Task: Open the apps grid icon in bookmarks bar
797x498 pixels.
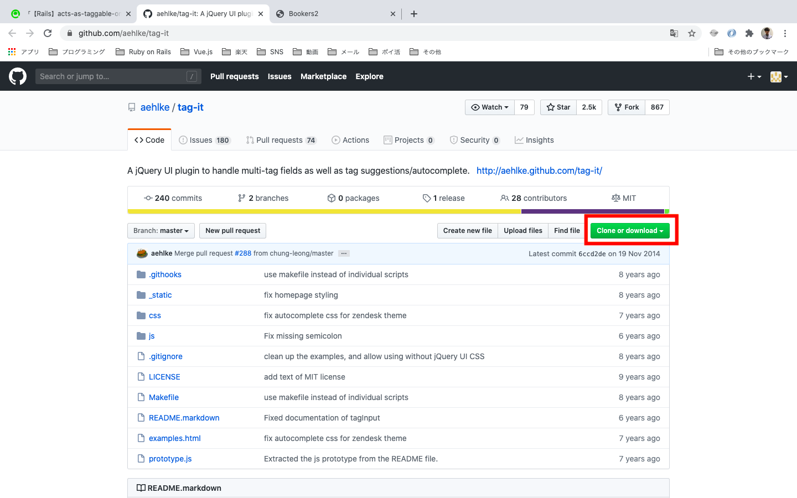Action: click(x=12, y=51)
